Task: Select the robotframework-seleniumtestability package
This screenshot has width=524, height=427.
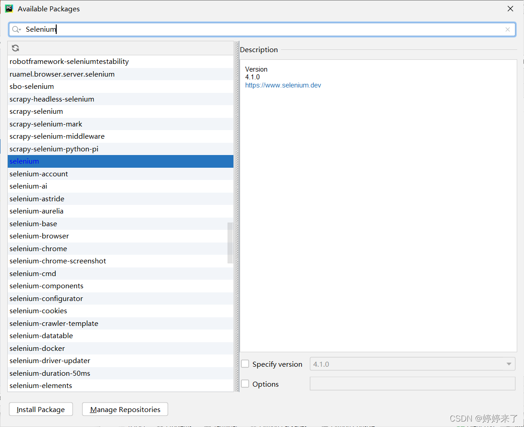Action: [x=120, y=62]
